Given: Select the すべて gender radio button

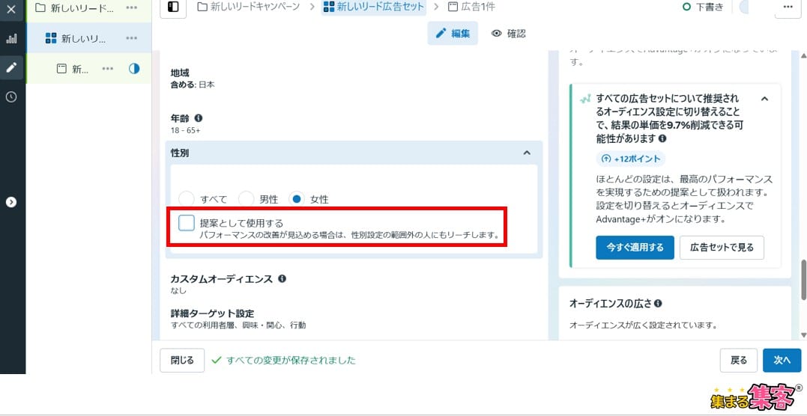Looking at the screenshot, I should click(187, 199).
